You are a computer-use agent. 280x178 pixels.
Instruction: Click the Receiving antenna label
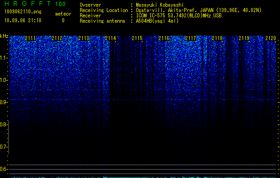(x=102, y=21)
